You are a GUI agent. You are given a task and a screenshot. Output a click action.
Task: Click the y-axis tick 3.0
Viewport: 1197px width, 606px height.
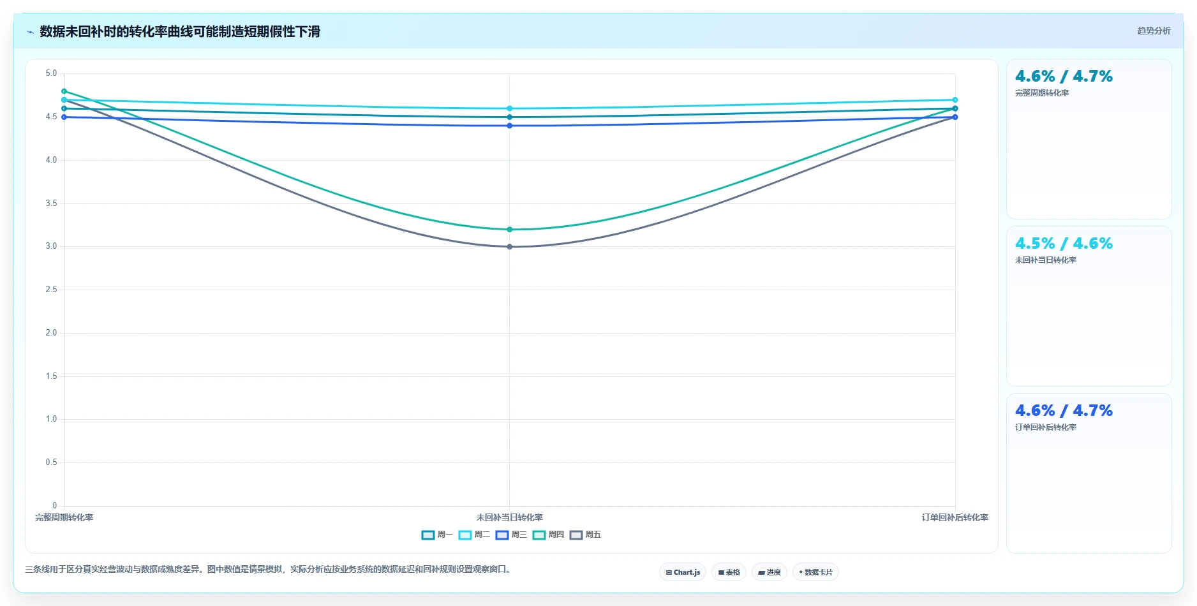tap(51, 246)
